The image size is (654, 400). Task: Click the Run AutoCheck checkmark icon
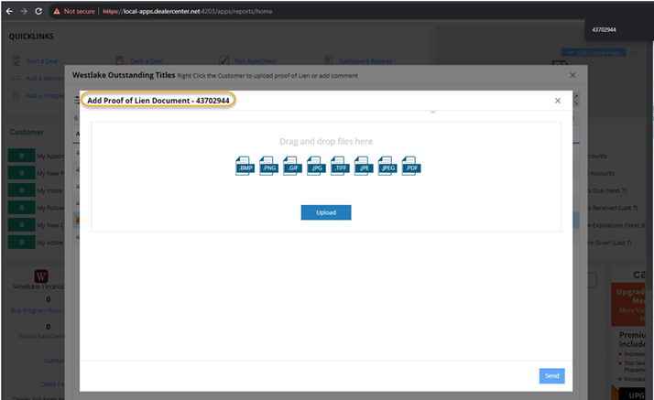pyautogui.click(x=224, y=60)
